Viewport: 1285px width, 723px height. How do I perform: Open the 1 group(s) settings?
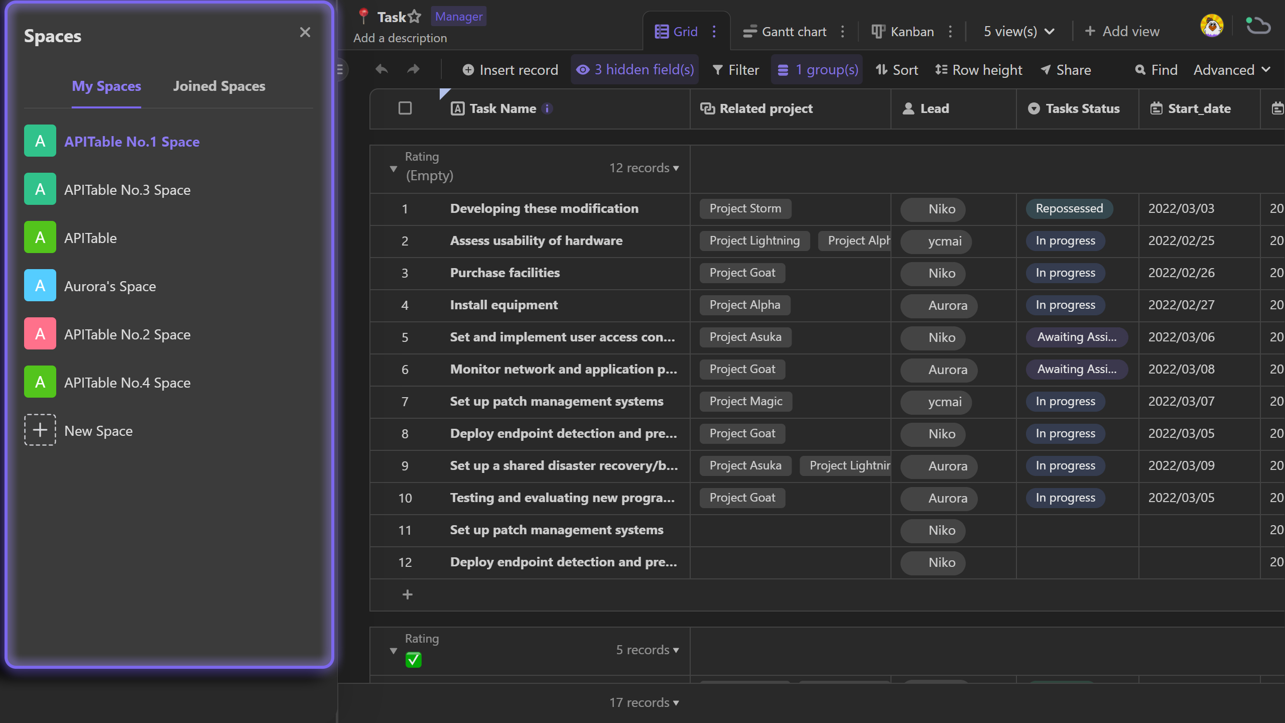tap(817, 70)
